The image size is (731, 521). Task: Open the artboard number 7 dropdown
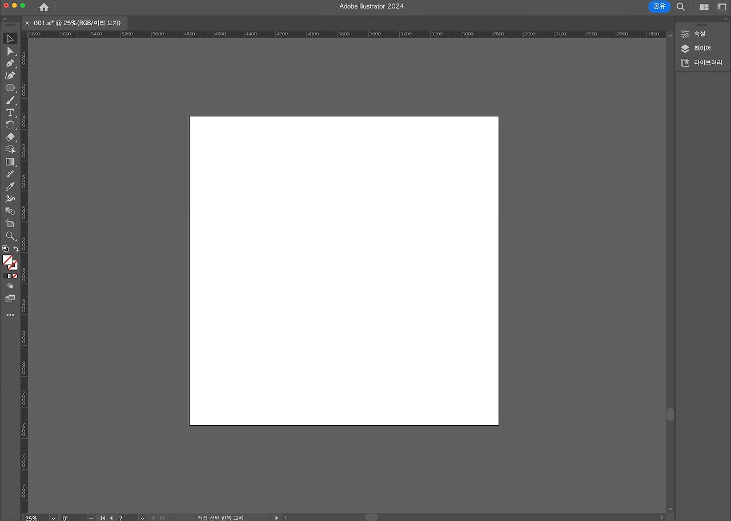[x=142, y=518]
